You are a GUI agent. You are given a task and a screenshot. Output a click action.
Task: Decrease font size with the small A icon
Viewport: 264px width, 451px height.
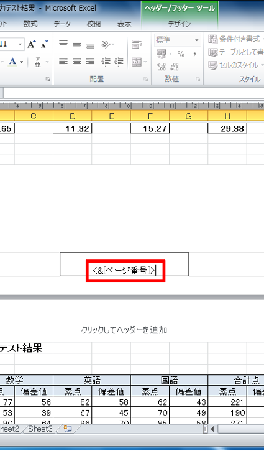pos(44,44)
